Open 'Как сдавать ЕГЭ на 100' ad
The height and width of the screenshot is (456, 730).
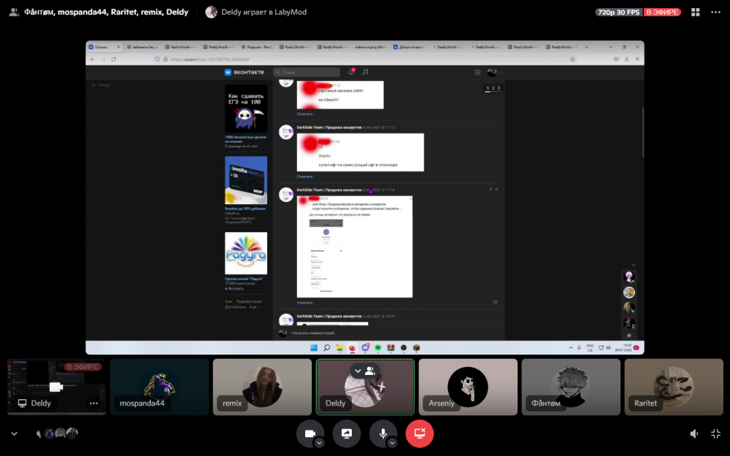[x=246, y=109]
